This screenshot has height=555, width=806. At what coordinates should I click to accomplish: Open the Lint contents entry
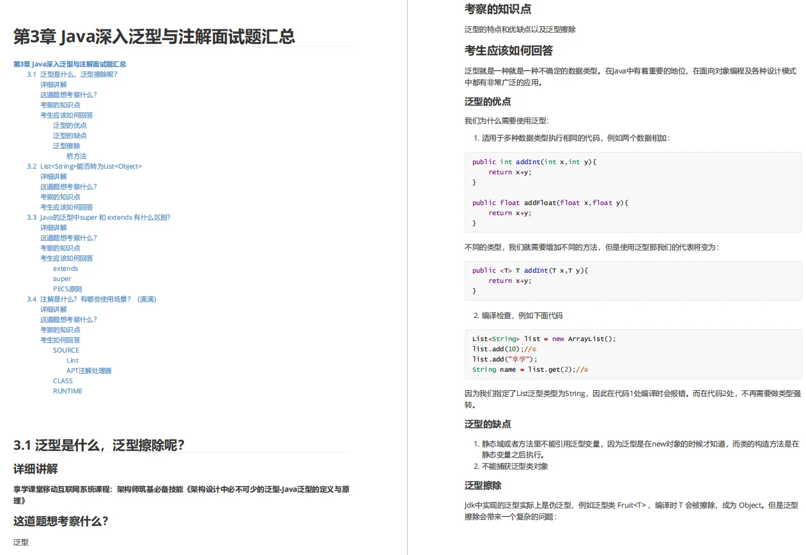click(73, 360)
